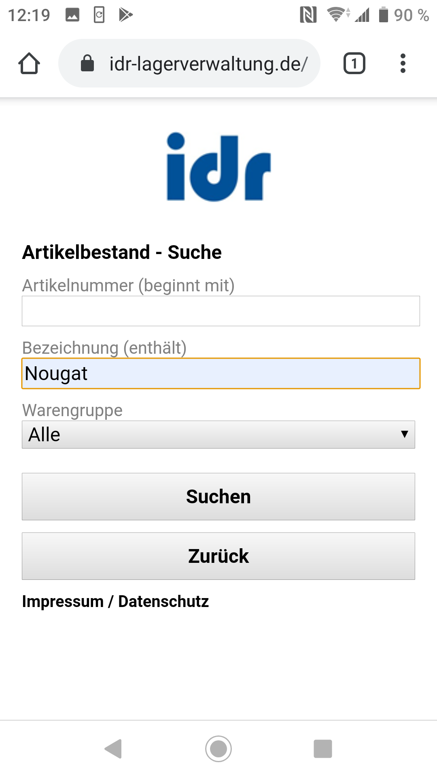
Task: Tap the NFC status bar icon
Action: click(308, 15)
